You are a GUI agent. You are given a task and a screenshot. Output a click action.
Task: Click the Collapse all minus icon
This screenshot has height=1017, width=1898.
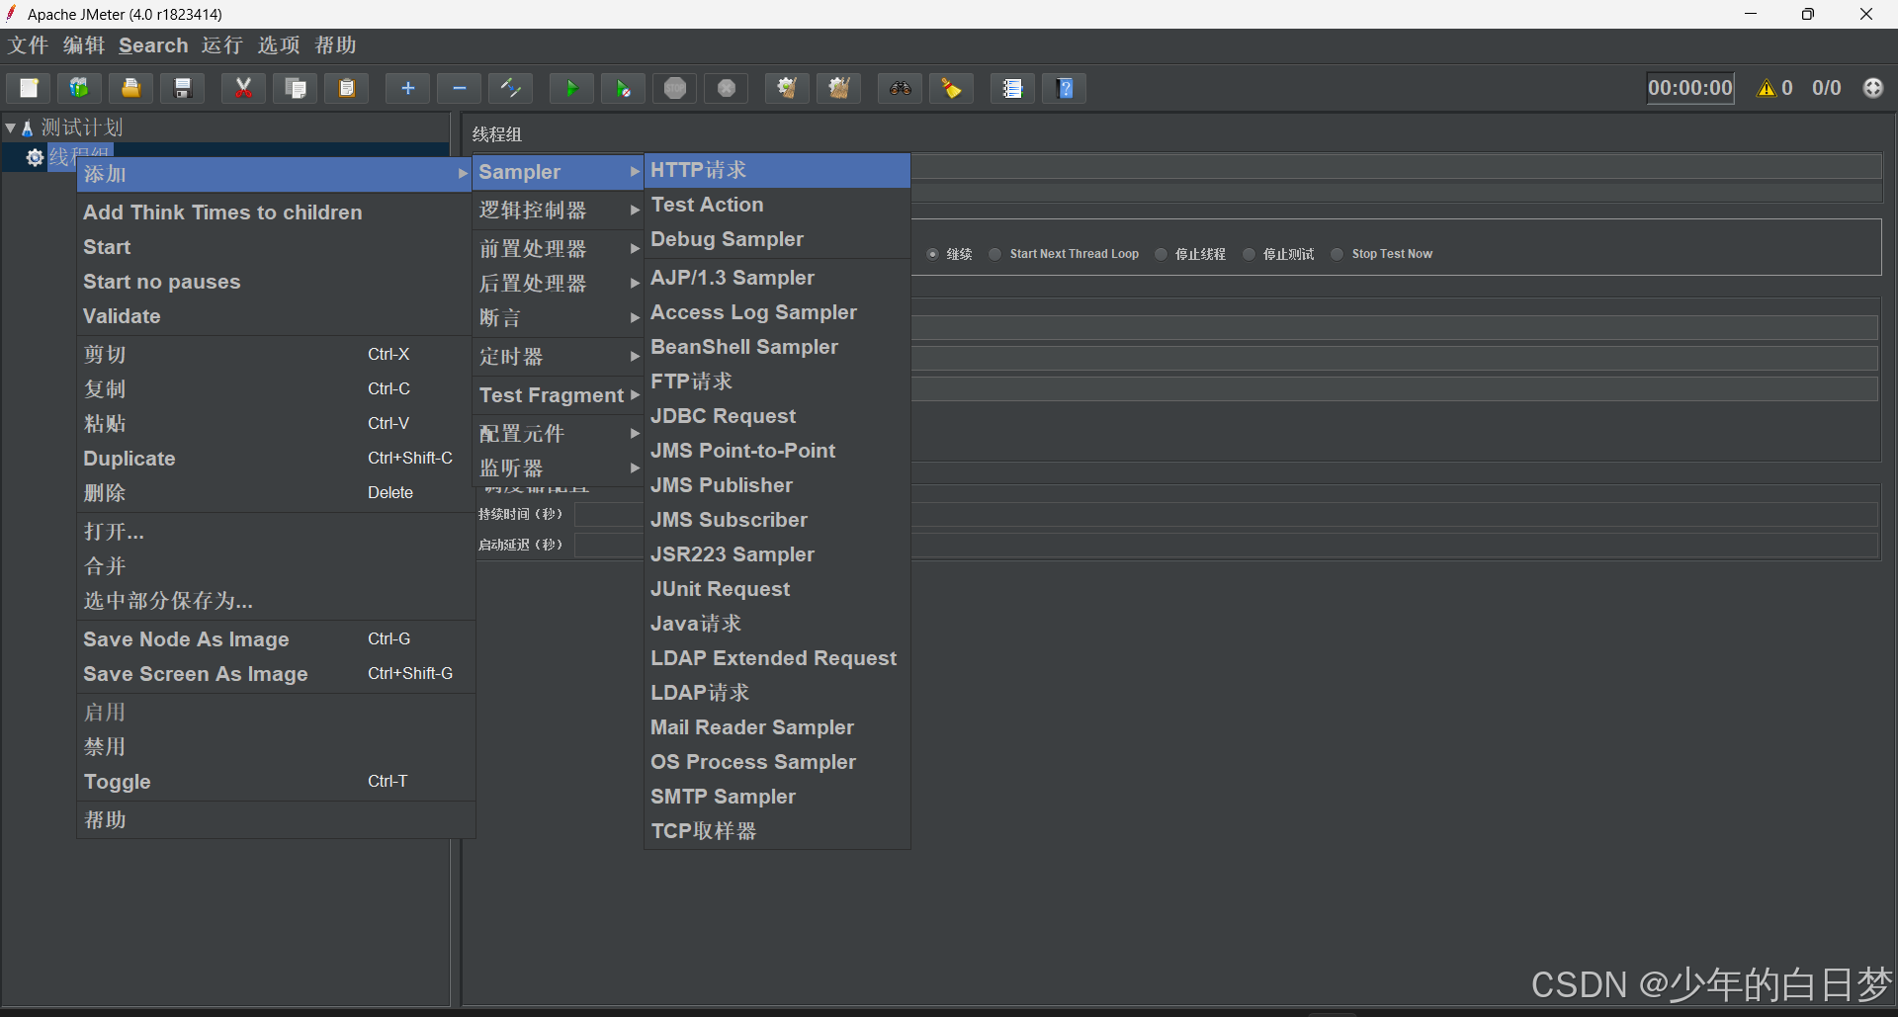pyautogui.click(x=459, y=88)
